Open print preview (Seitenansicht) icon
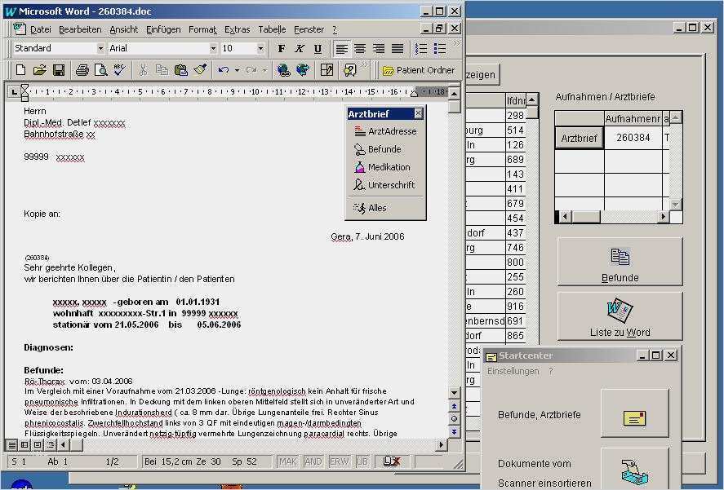The width and height of the screenshot is (724, 490). 100,70
